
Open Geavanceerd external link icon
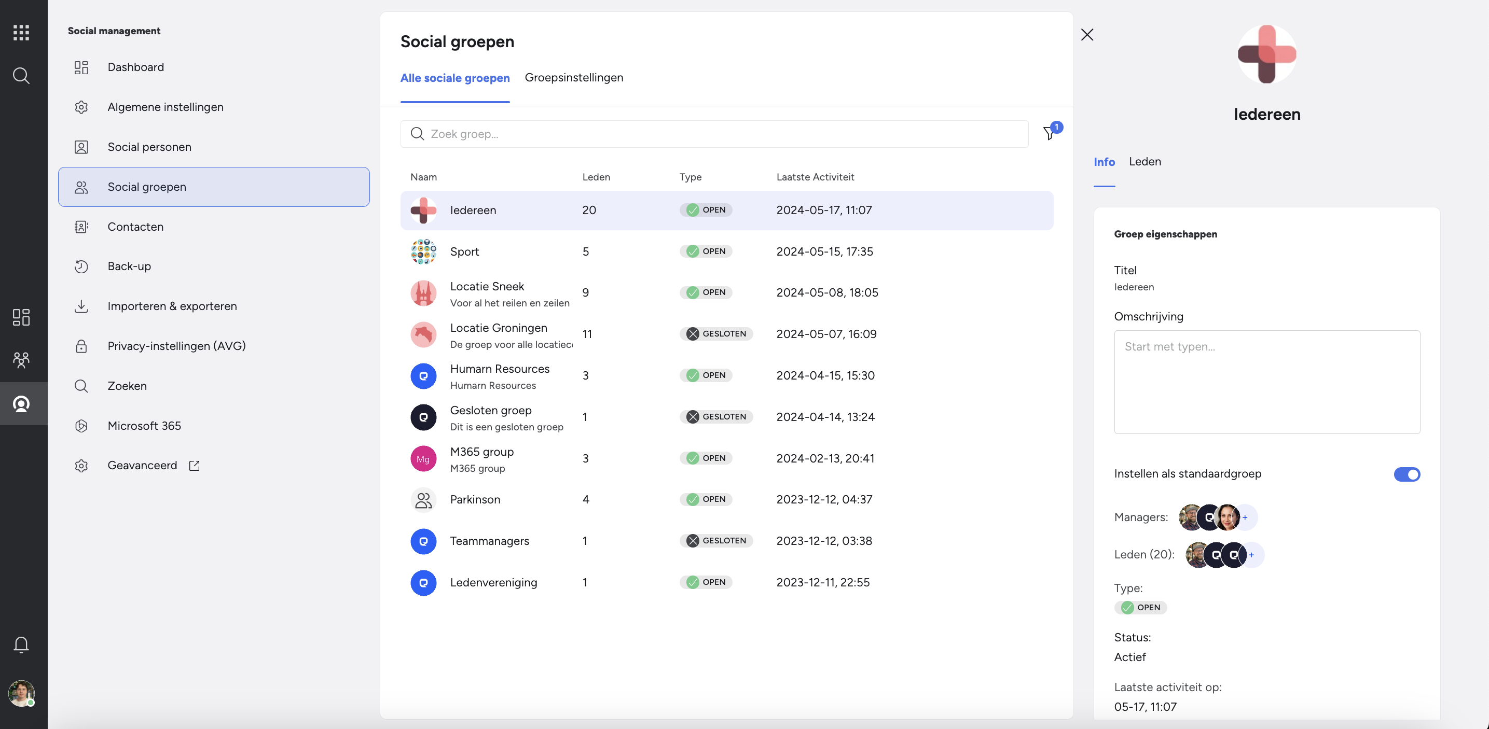point(194,466)
